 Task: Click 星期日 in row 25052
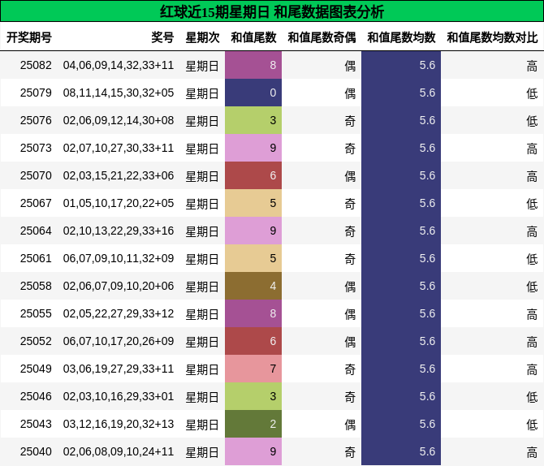coord(202,342)
